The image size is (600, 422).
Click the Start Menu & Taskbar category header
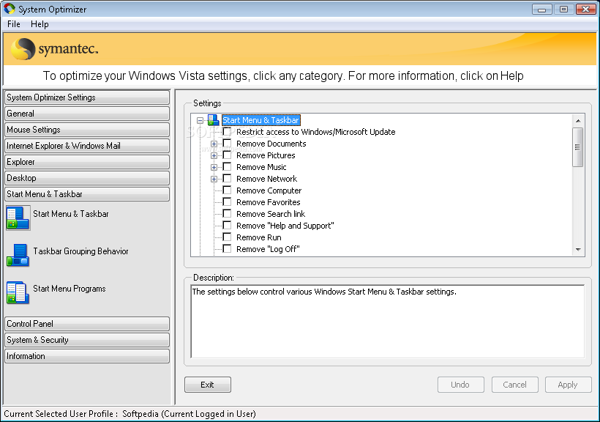87,194
